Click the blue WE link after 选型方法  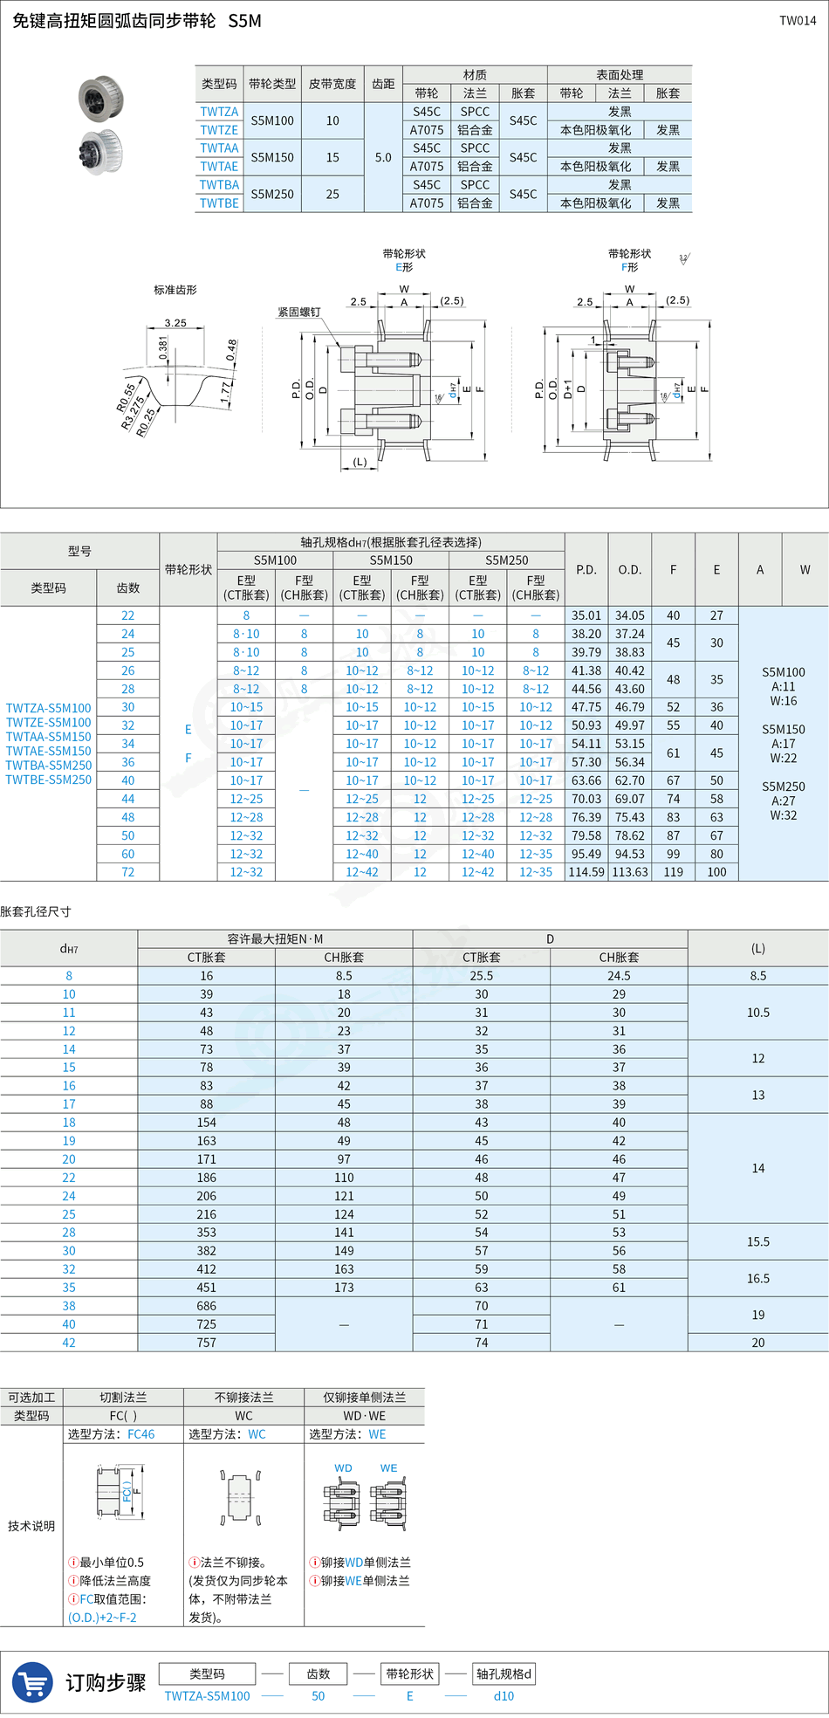(x=377, y=1434)
